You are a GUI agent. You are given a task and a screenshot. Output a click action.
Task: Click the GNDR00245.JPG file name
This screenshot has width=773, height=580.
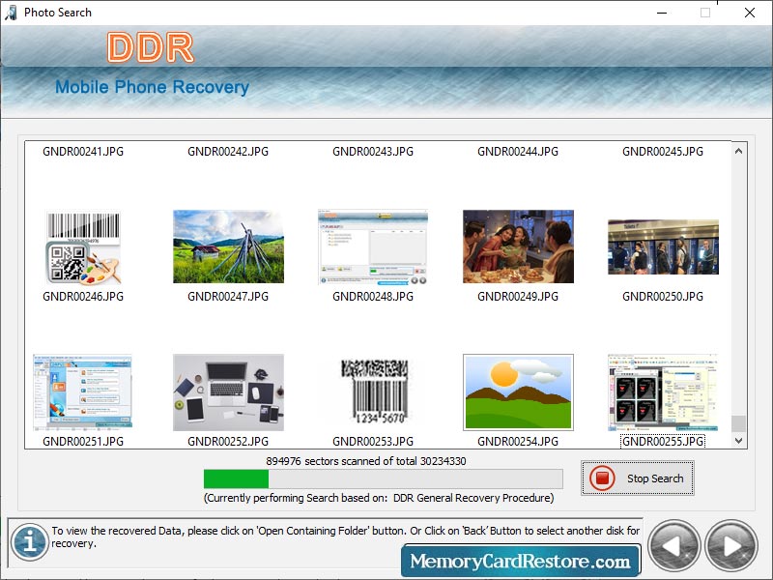click(663, 152)
